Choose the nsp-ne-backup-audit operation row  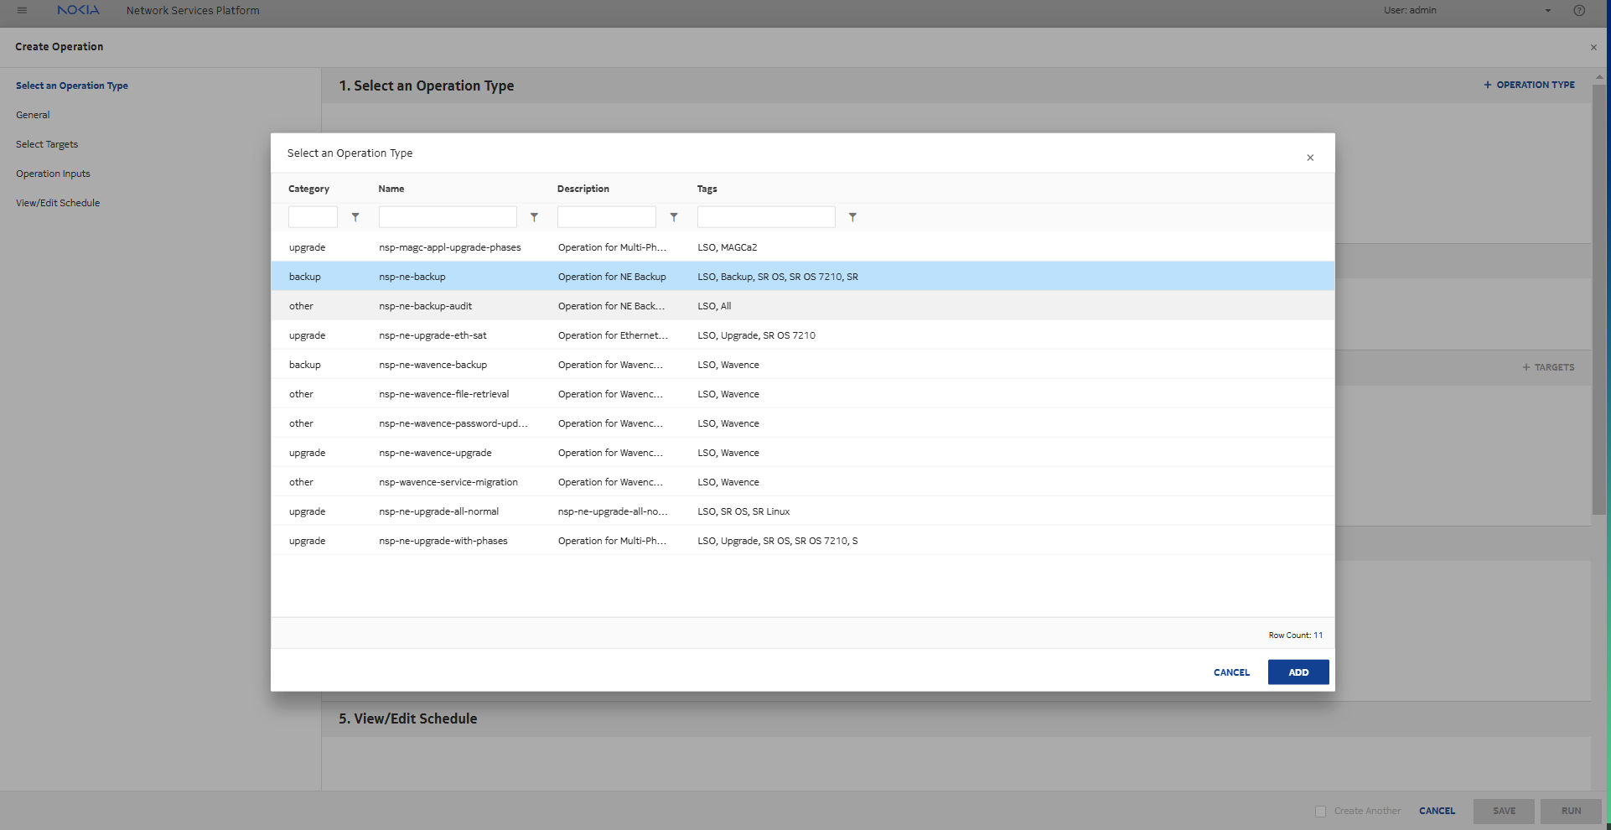click(x=425, y=306)
